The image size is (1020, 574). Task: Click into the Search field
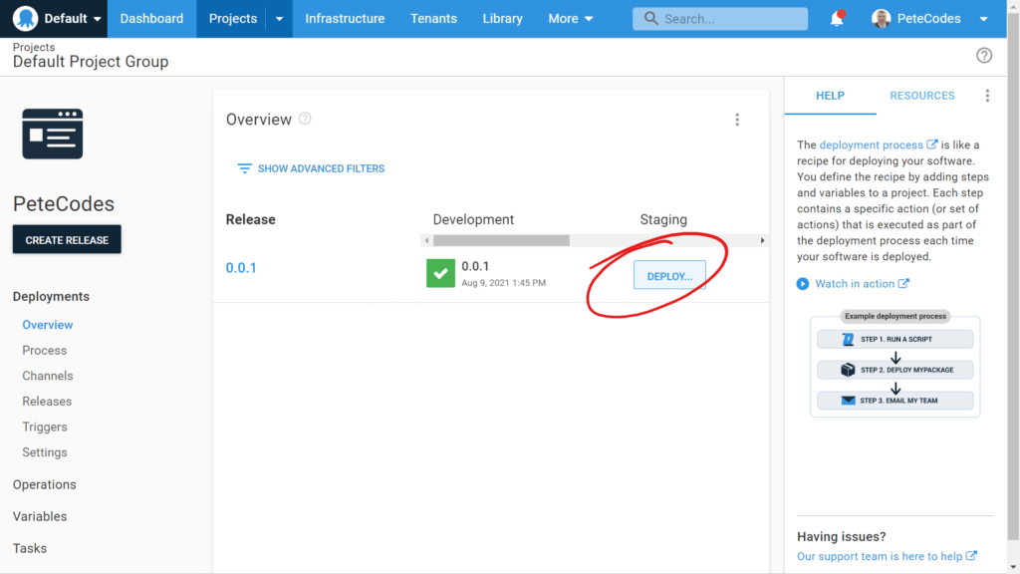click(720, 19)
